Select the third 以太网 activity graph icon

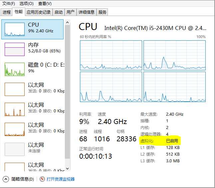point(15,129)
